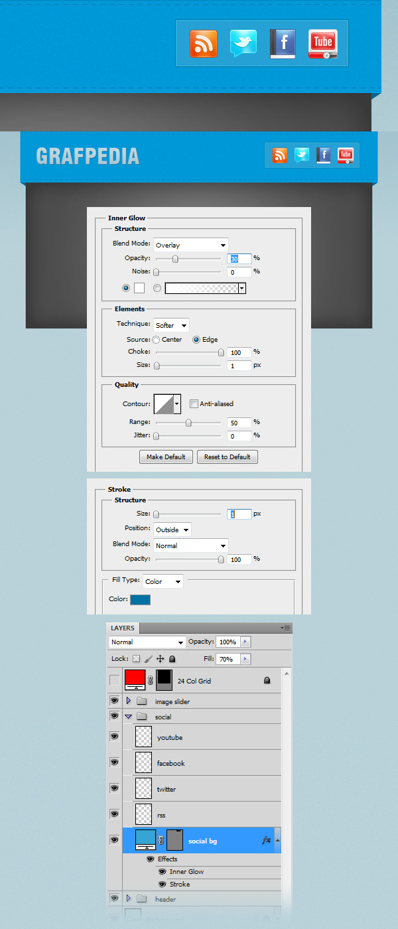
Task: Click the Inner Glow Range slider handle
Action: [x=188, y=422]
